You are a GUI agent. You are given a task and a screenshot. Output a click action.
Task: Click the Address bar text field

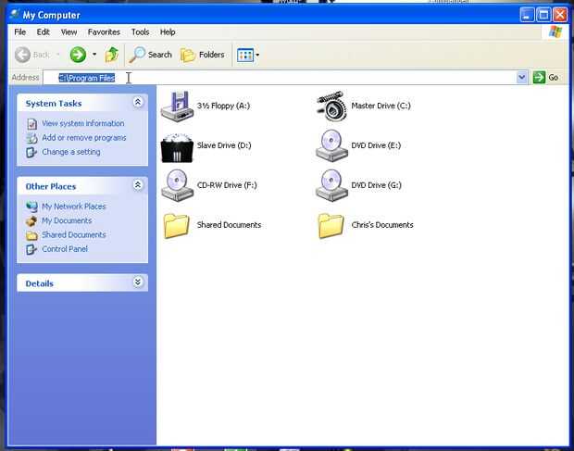280,78
